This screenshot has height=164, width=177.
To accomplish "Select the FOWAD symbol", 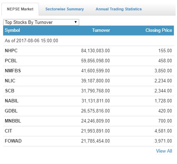I will 13,141.
